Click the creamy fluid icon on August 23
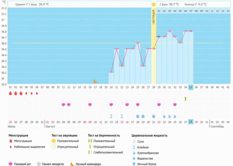Viewport: 233px width, 166px height. point(164,116)
